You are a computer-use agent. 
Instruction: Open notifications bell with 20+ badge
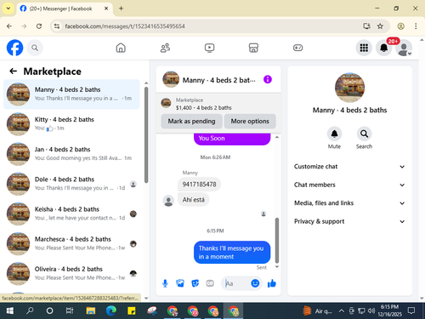[384, 48]
